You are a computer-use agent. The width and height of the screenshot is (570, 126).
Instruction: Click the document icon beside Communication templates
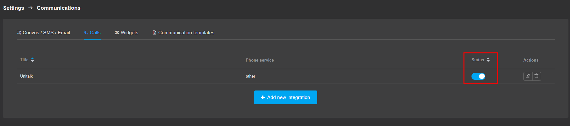click(155, 33)
